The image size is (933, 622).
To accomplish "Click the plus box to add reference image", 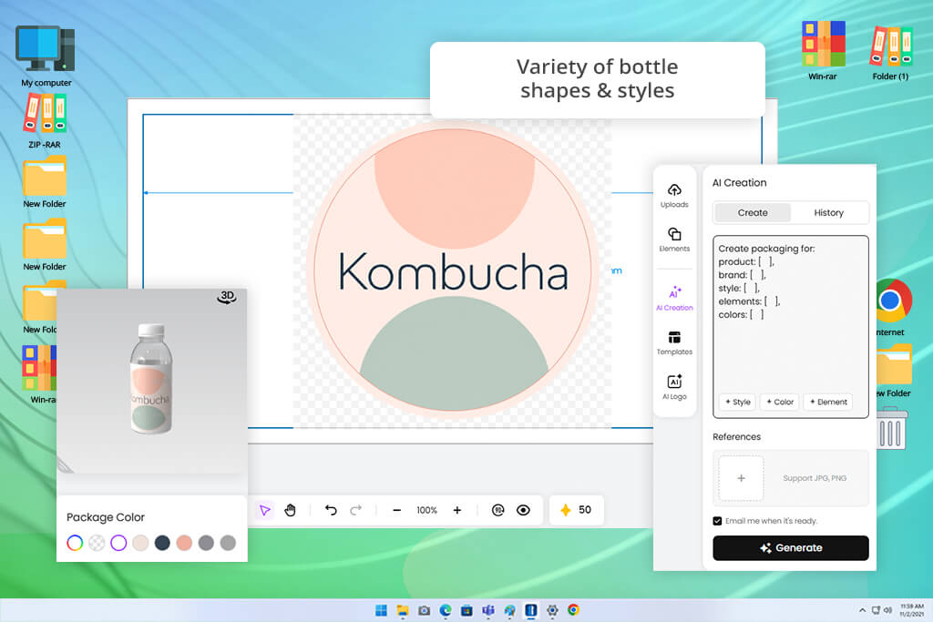I will point(741,478).
